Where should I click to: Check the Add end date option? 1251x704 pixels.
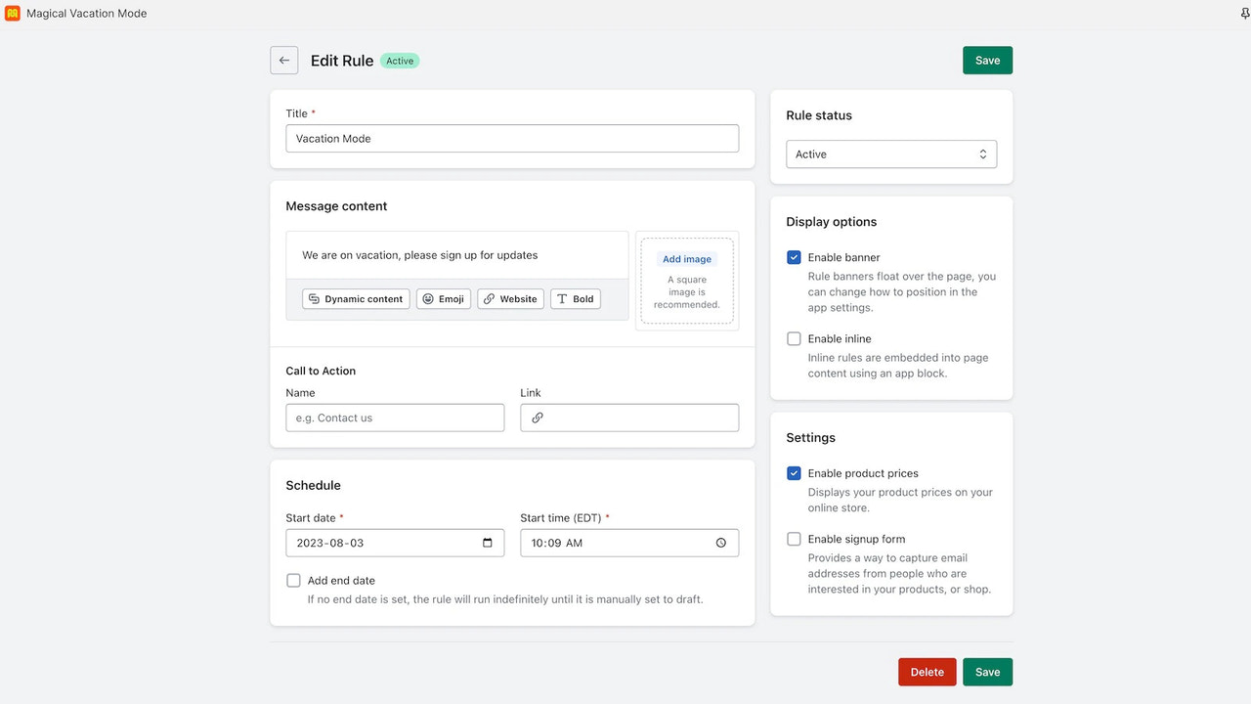[293, 580]
